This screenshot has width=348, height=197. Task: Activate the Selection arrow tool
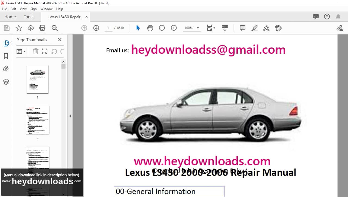[x=138, y=28]
